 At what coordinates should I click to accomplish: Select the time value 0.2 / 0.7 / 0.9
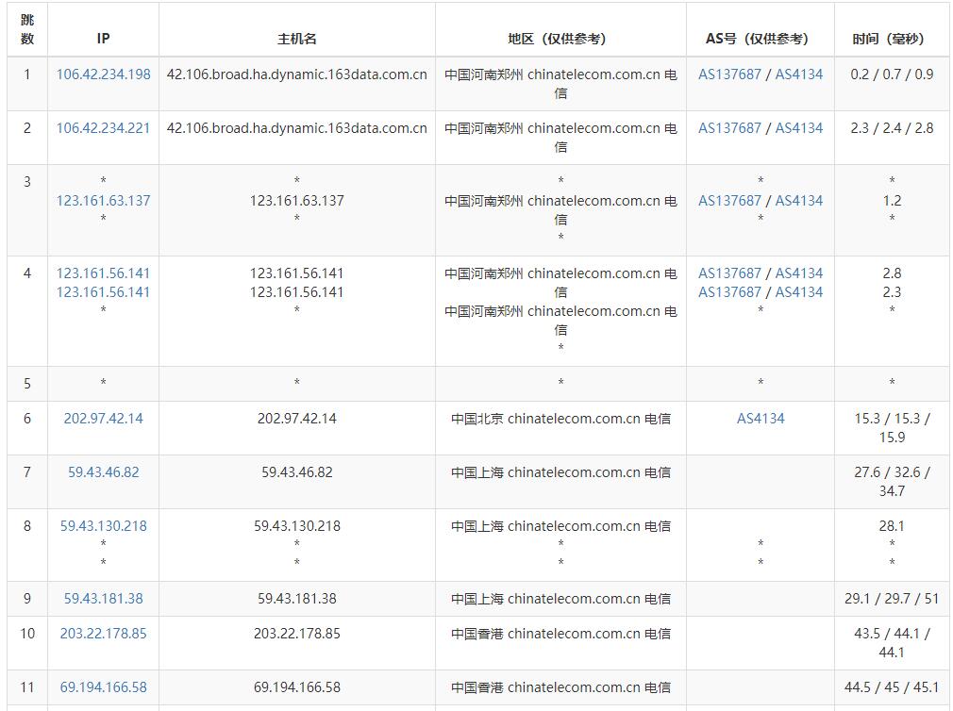(892, 74)
